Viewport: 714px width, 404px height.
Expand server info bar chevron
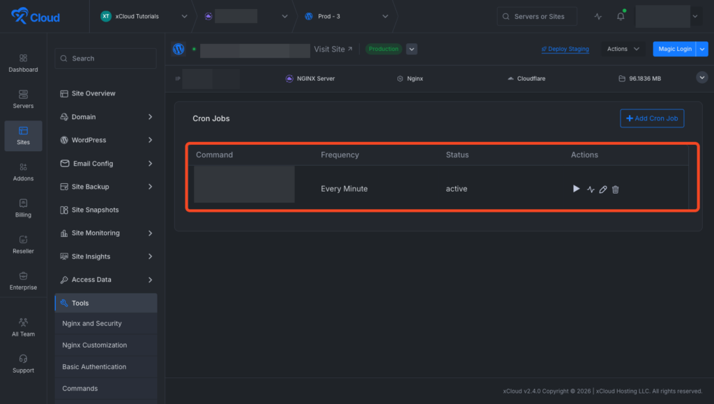coord(702,78)
